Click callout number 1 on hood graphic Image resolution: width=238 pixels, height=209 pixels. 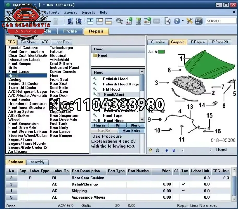pos(181,60)
